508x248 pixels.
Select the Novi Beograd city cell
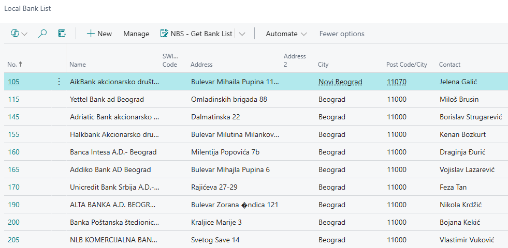pyautogui.click(x=340, y=82)
